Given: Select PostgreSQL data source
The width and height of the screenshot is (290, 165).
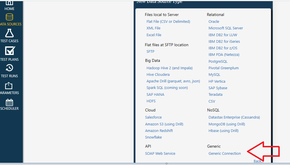Looking at the screenshot, I should 218,62.
